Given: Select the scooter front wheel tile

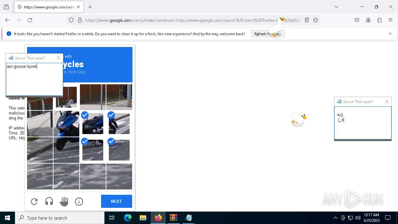Looking at the screenshot, I should pyautogui.click(x=66, y=150).
